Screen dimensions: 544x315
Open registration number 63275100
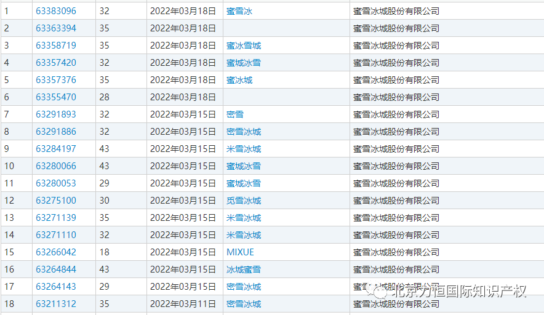(56, 201)
